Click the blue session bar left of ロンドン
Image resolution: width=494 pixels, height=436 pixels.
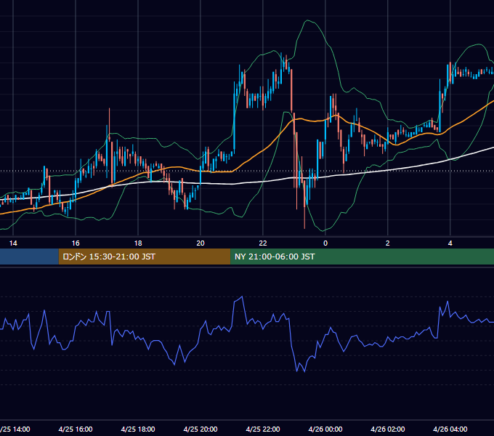[29, 257]
